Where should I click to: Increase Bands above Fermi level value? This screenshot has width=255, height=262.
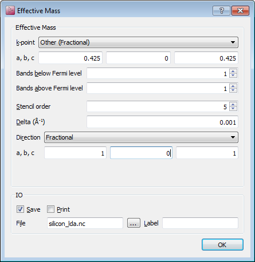pos(233,86)
